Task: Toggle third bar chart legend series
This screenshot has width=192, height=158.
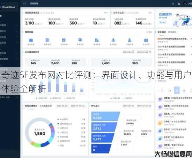Action: coord(69,98)
